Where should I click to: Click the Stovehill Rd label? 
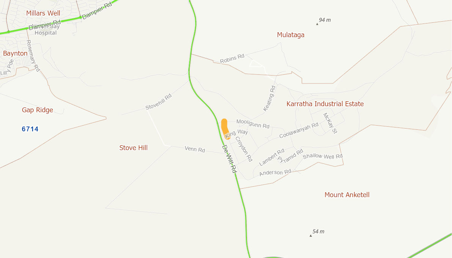pos(159,102)
